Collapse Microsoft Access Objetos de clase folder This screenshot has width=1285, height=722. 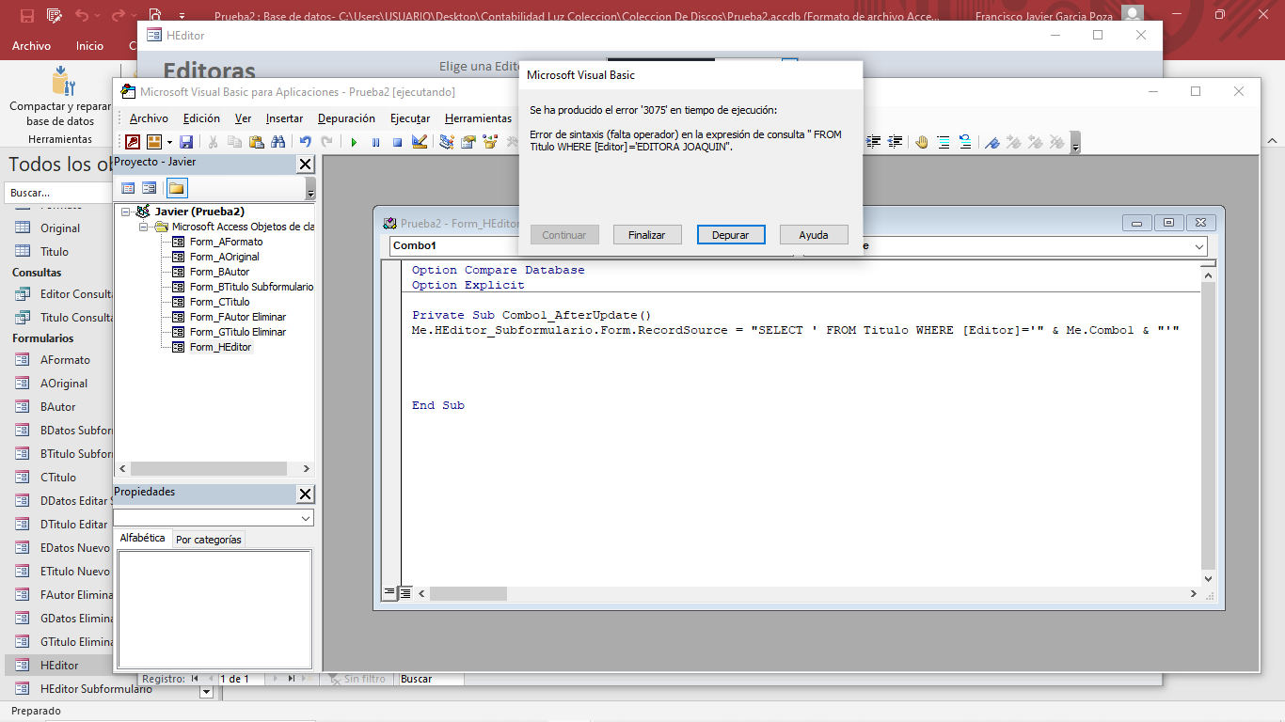(143, 228)
